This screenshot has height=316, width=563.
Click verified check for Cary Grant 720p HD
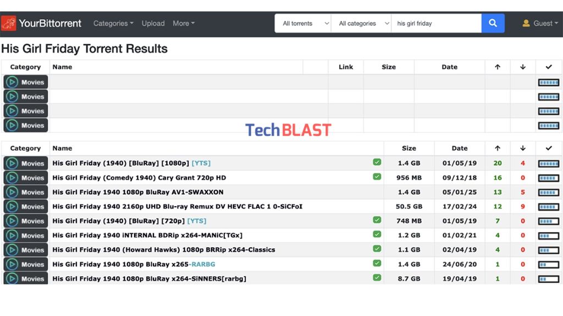coord(377,177)
